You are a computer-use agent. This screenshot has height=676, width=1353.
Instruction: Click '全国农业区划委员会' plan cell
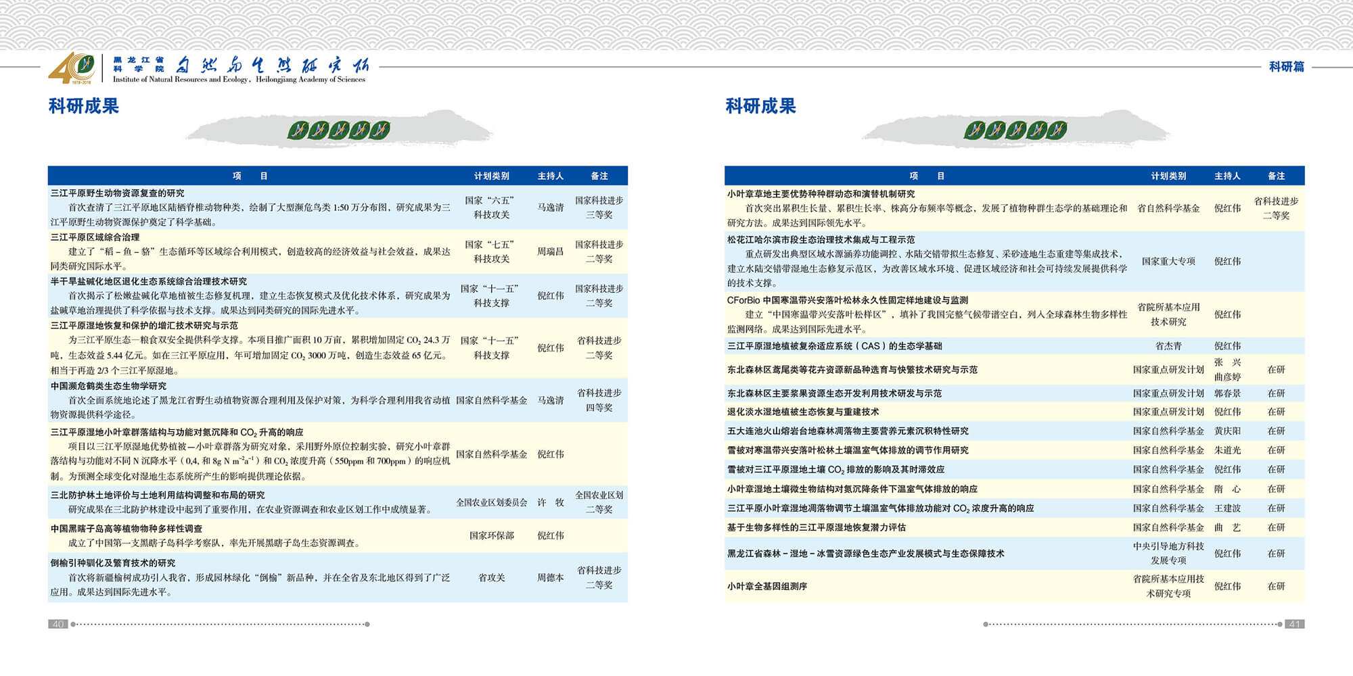[491, 502]
